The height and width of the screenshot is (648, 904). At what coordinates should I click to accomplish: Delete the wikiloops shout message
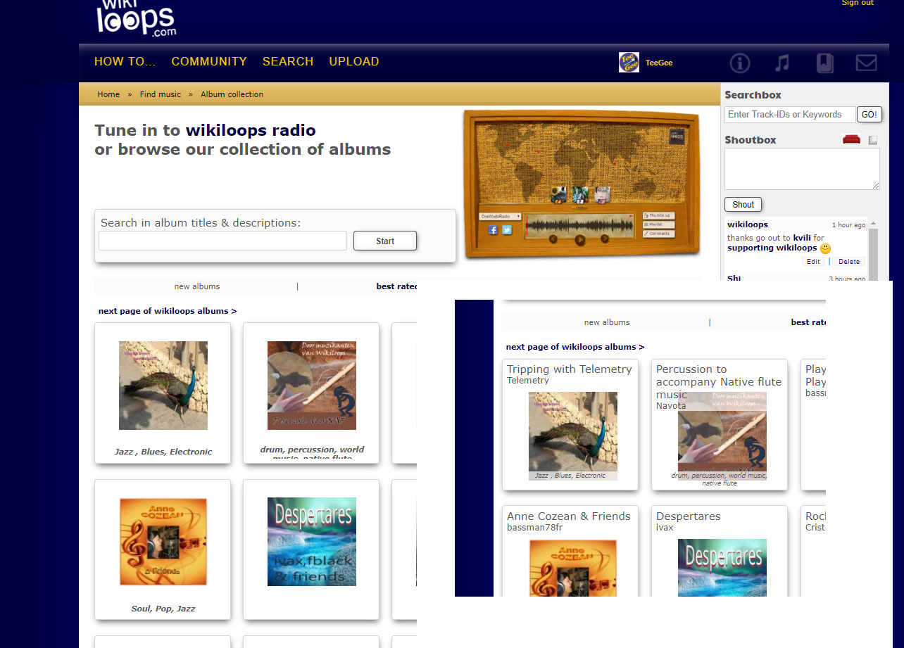point(849,261)
